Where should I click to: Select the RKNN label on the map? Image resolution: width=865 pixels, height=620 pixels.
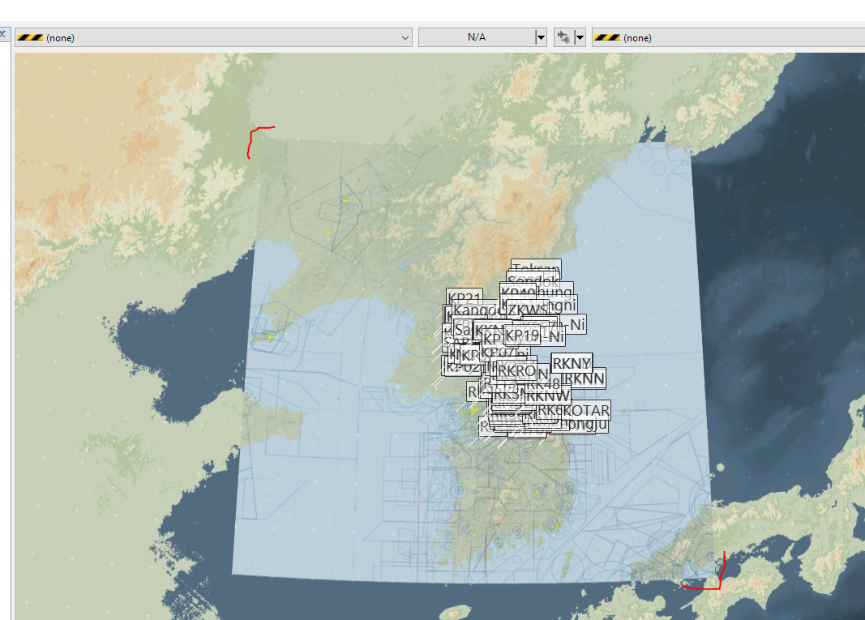(x=585, y=378)
